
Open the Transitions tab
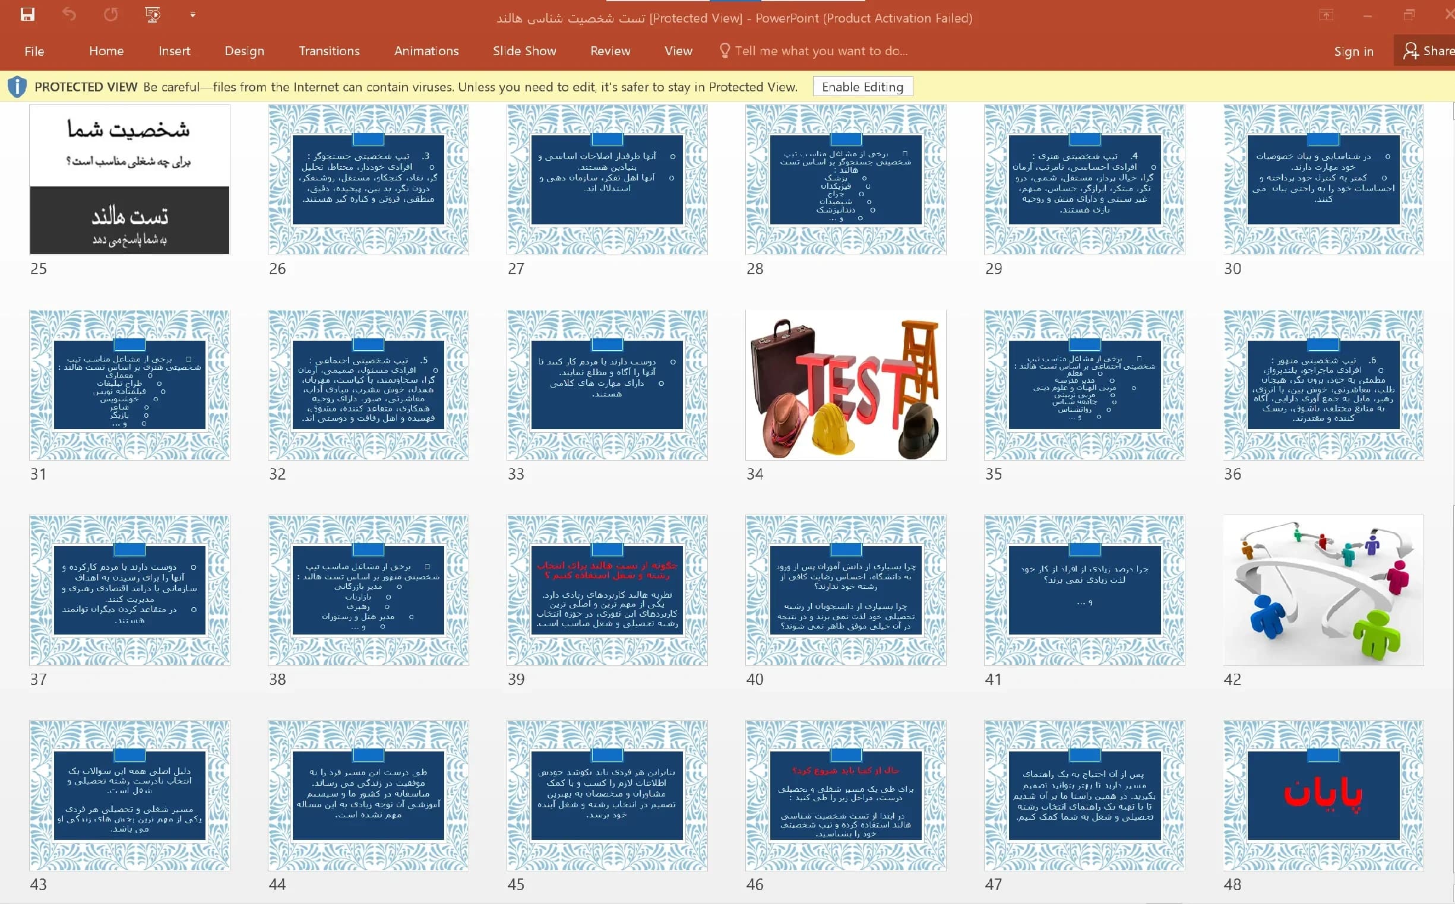point(329,52)
